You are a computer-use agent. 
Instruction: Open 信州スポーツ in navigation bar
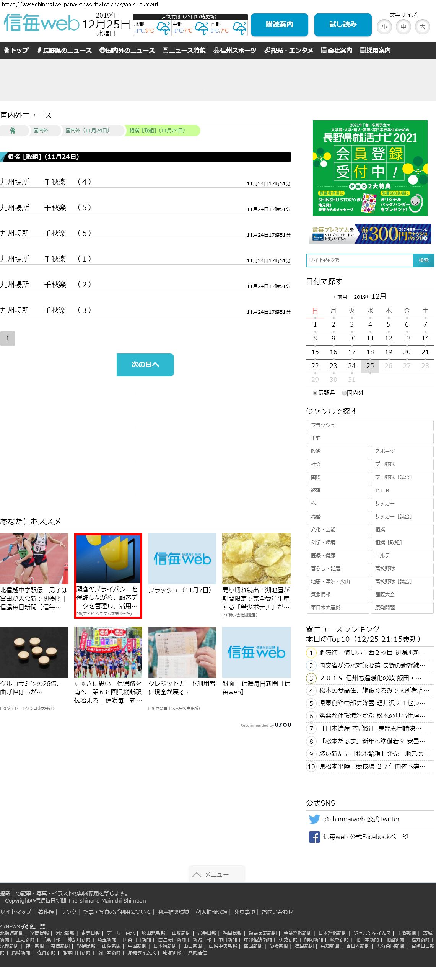pos(235,51)
